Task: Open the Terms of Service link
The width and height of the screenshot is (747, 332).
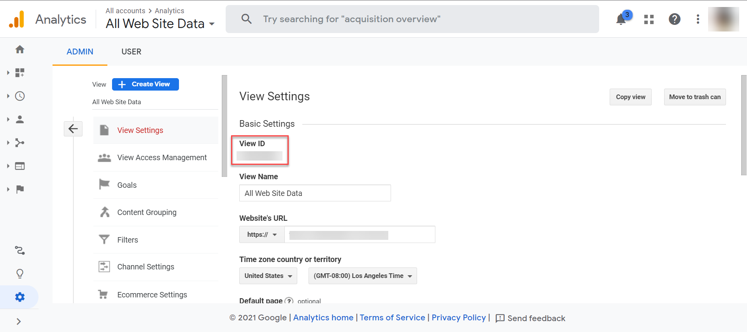Action: coord(392,318)
